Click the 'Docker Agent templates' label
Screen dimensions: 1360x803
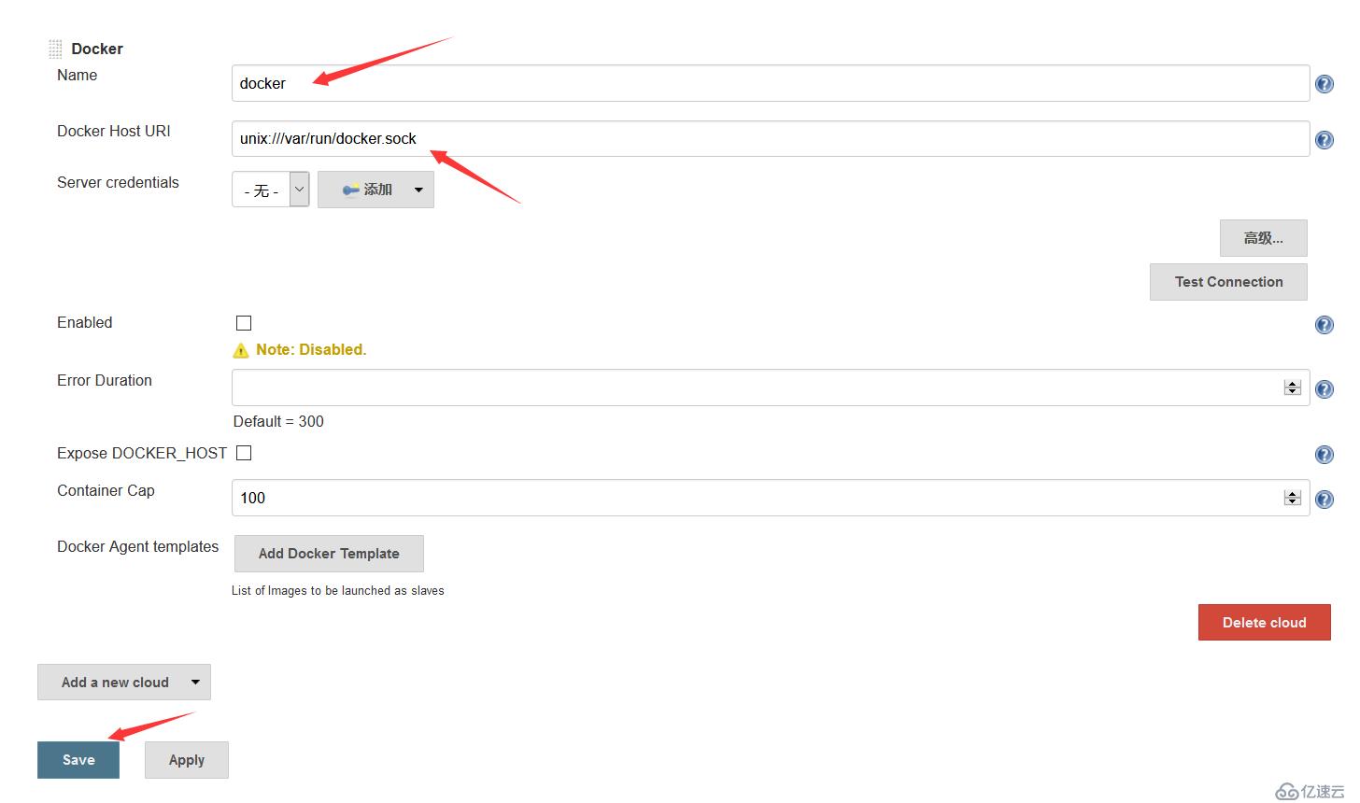137,547
